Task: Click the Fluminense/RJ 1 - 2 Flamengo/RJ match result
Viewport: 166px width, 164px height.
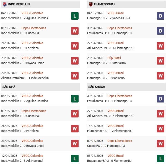Action: (x=110, y=131)
